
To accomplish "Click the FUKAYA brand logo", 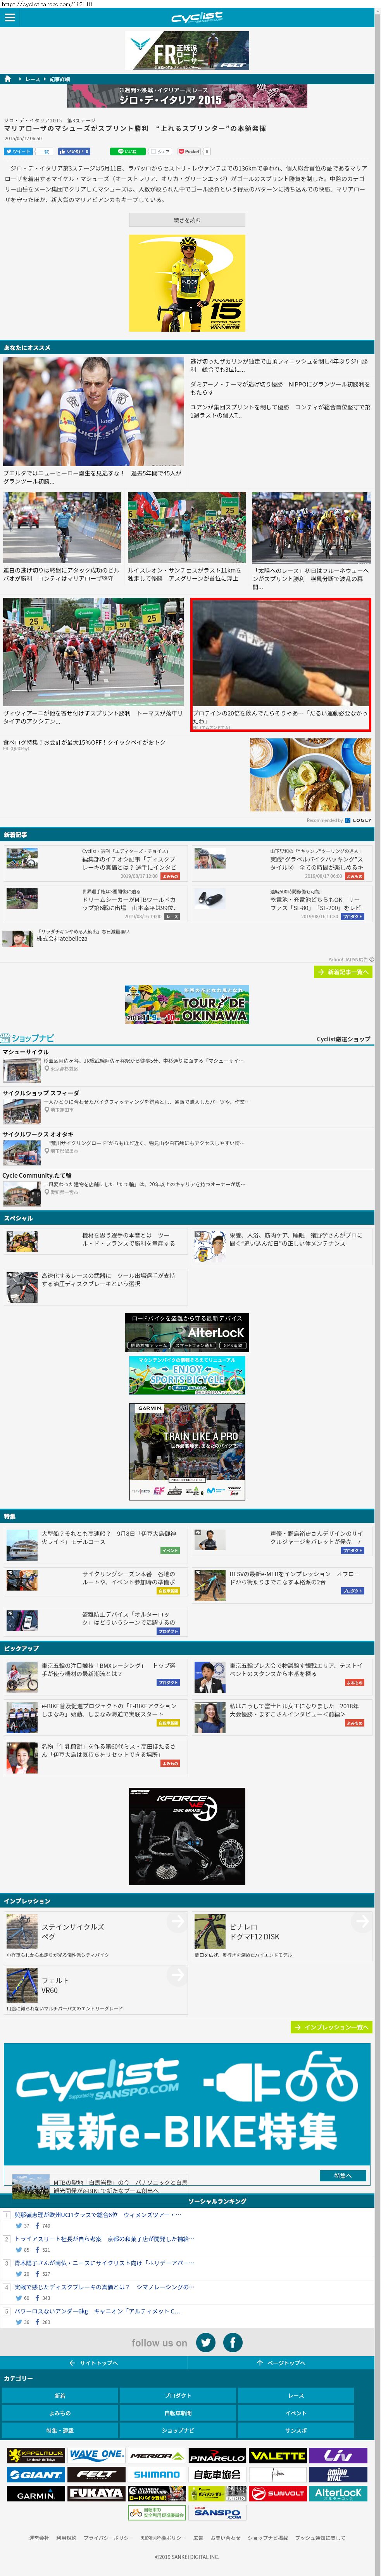I will point(97,2494).
